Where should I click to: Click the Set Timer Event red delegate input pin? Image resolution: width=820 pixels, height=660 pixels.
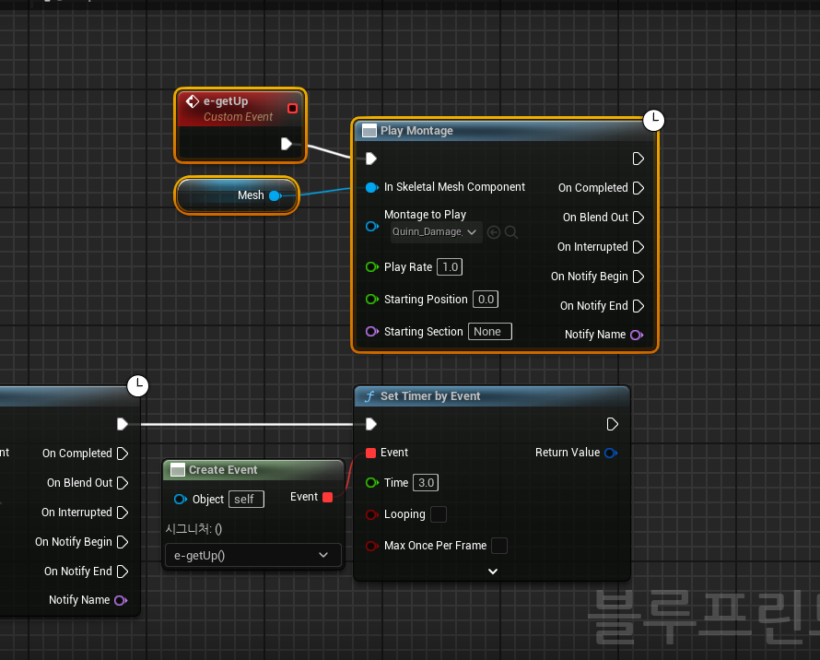point(370,453)
